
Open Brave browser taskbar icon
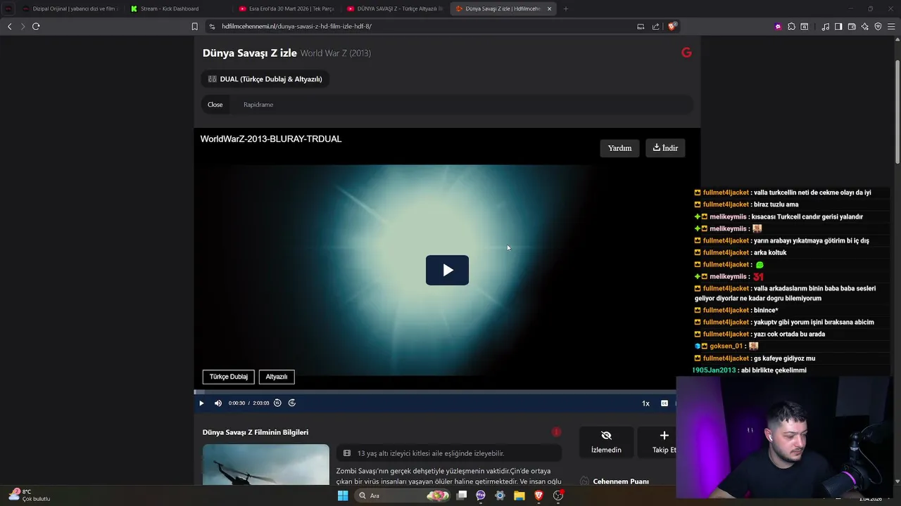click(538, 495)
